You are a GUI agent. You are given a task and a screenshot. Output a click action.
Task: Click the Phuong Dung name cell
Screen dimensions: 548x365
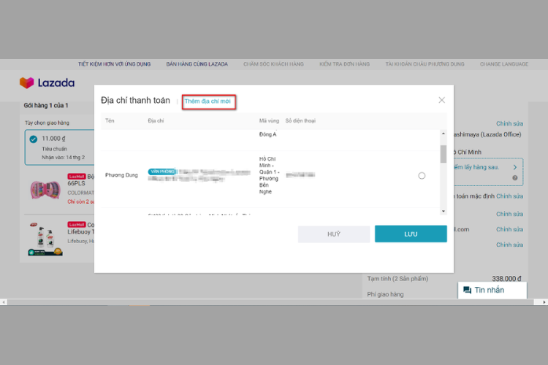point(121,175)
